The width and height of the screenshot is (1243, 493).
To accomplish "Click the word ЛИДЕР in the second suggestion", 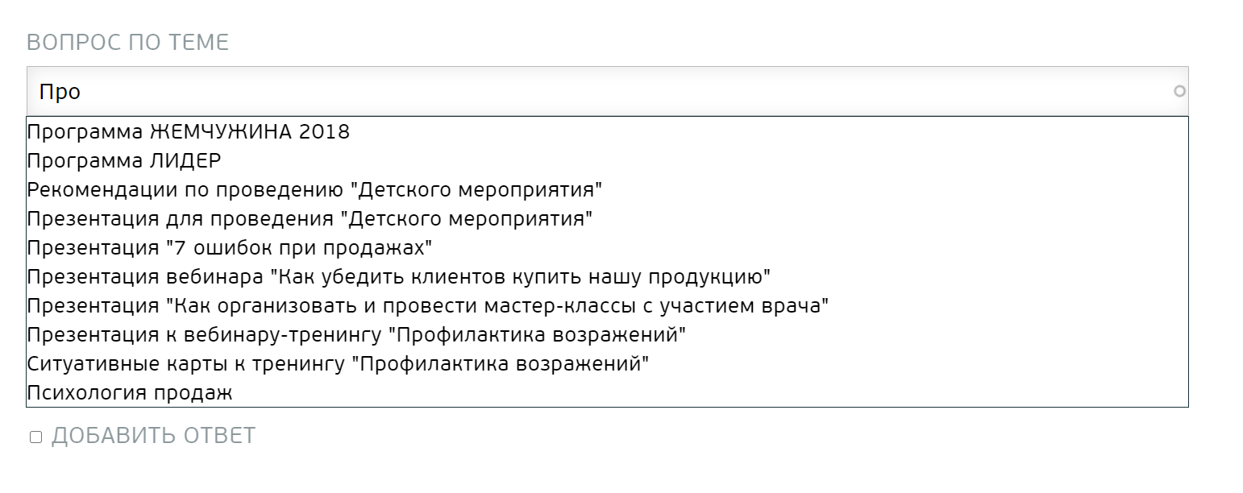I will pyautogui.click(x=185, y=161).
